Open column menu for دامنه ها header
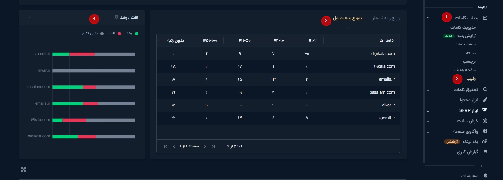Viewport: 503px width, 180px height. [x=330, y=40]
